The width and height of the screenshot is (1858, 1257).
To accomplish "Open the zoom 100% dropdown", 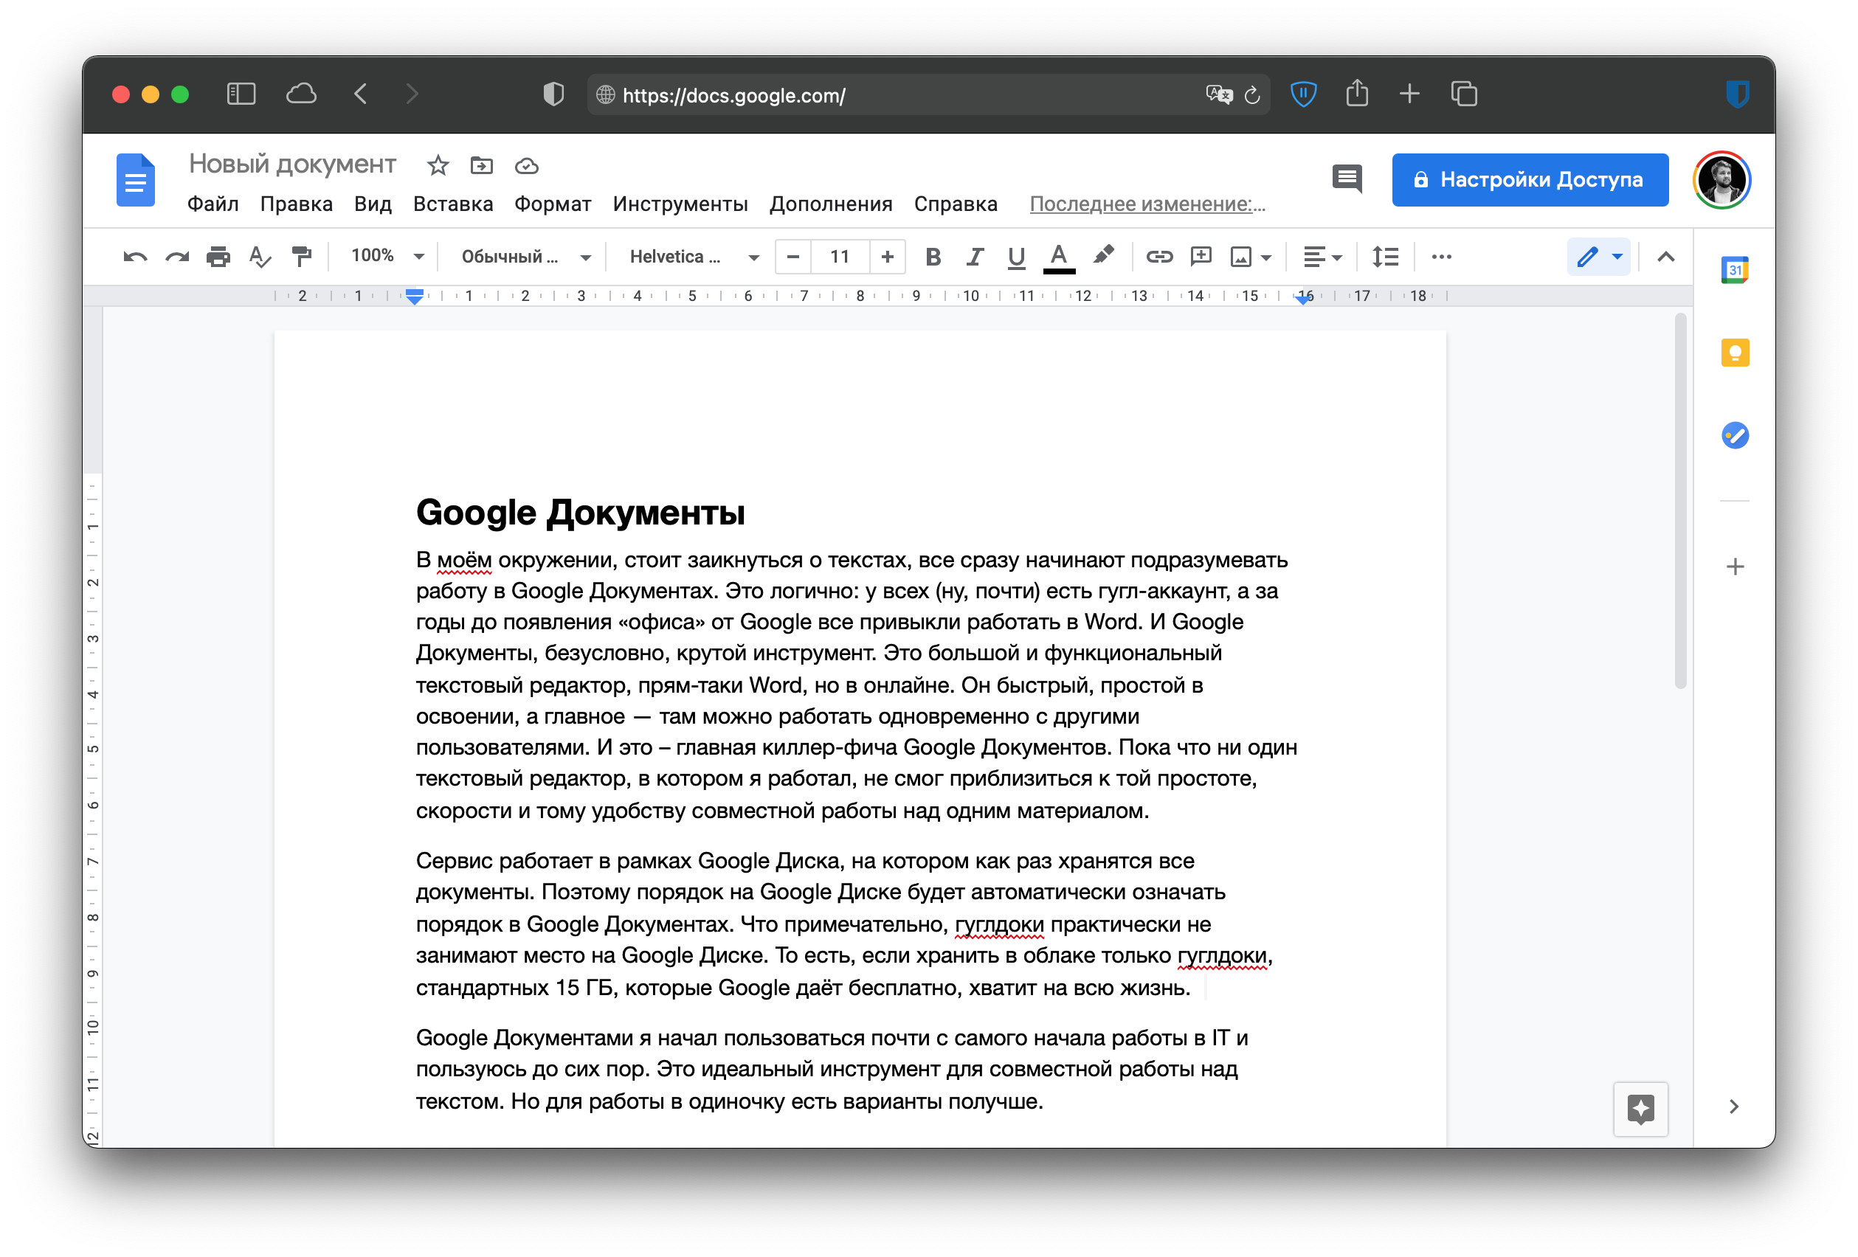I will (x=387, y=256).
